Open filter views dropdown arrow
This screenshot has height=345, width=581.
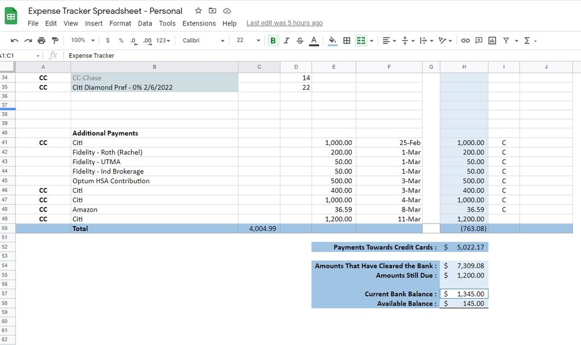(516, 41)
